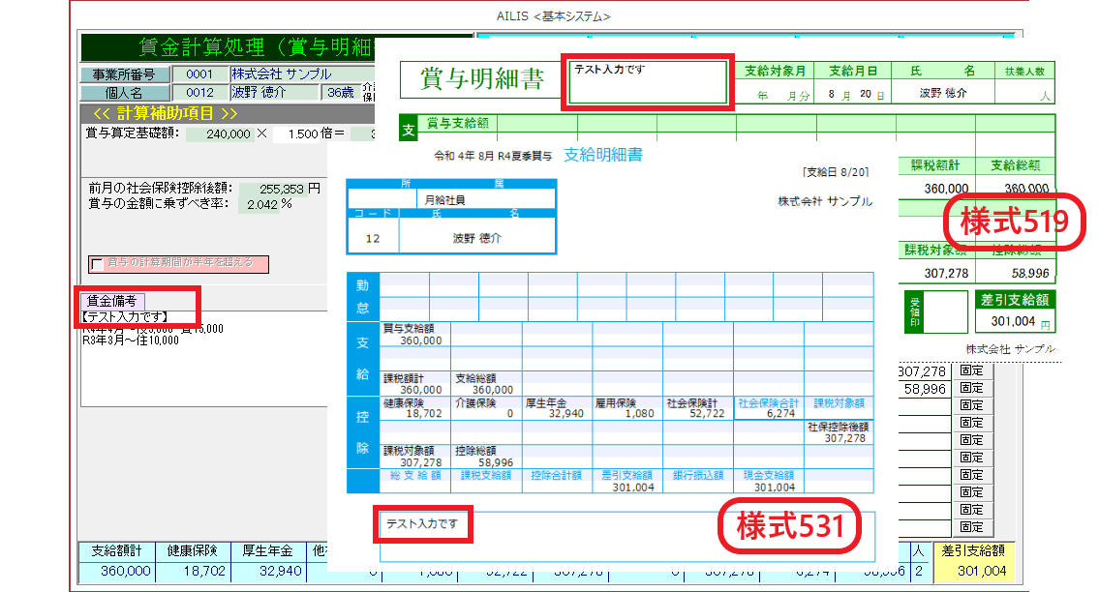Click the 個人名 label button
The image size is (1099, 592).
124,93
